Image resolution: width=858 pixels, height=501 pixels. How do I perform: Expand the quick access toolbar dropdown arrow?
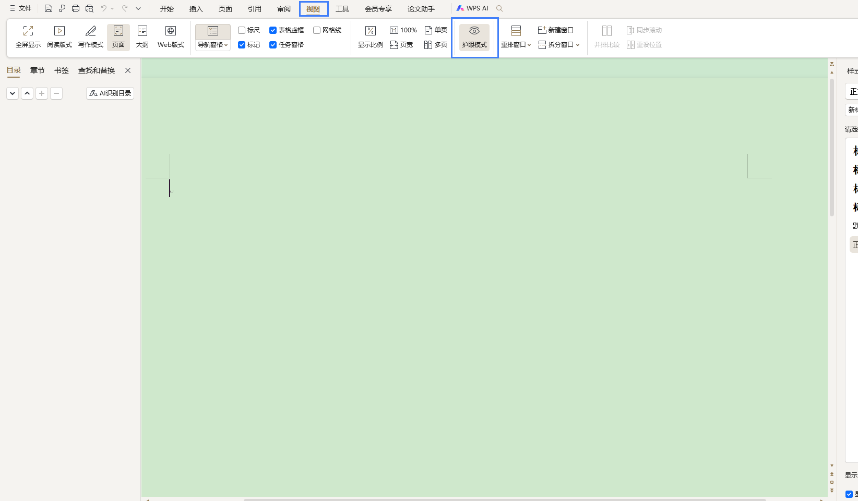tap(138, 8)
